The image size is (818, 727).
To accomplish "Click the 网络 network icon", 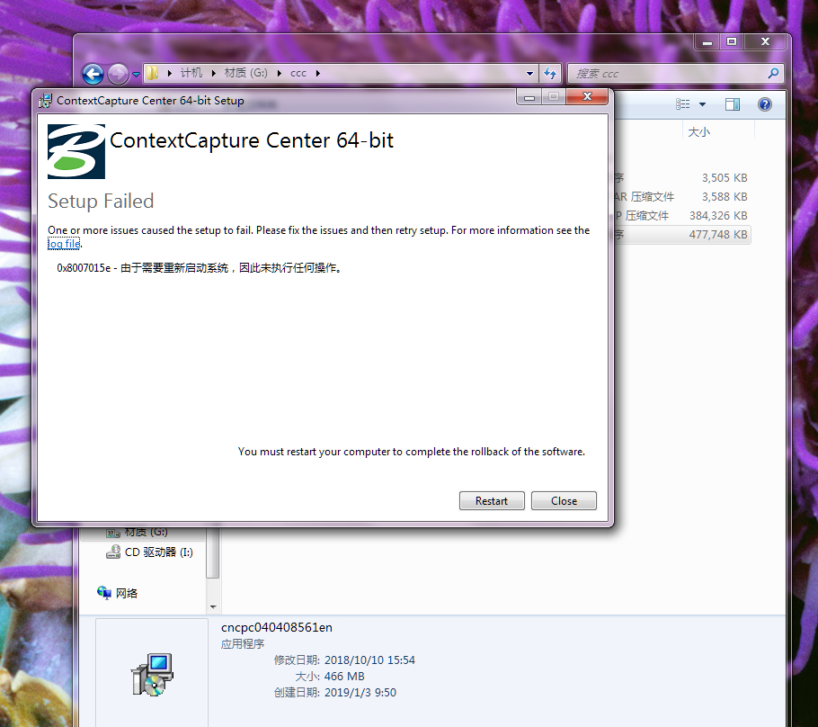I will [x=103, y=593].
